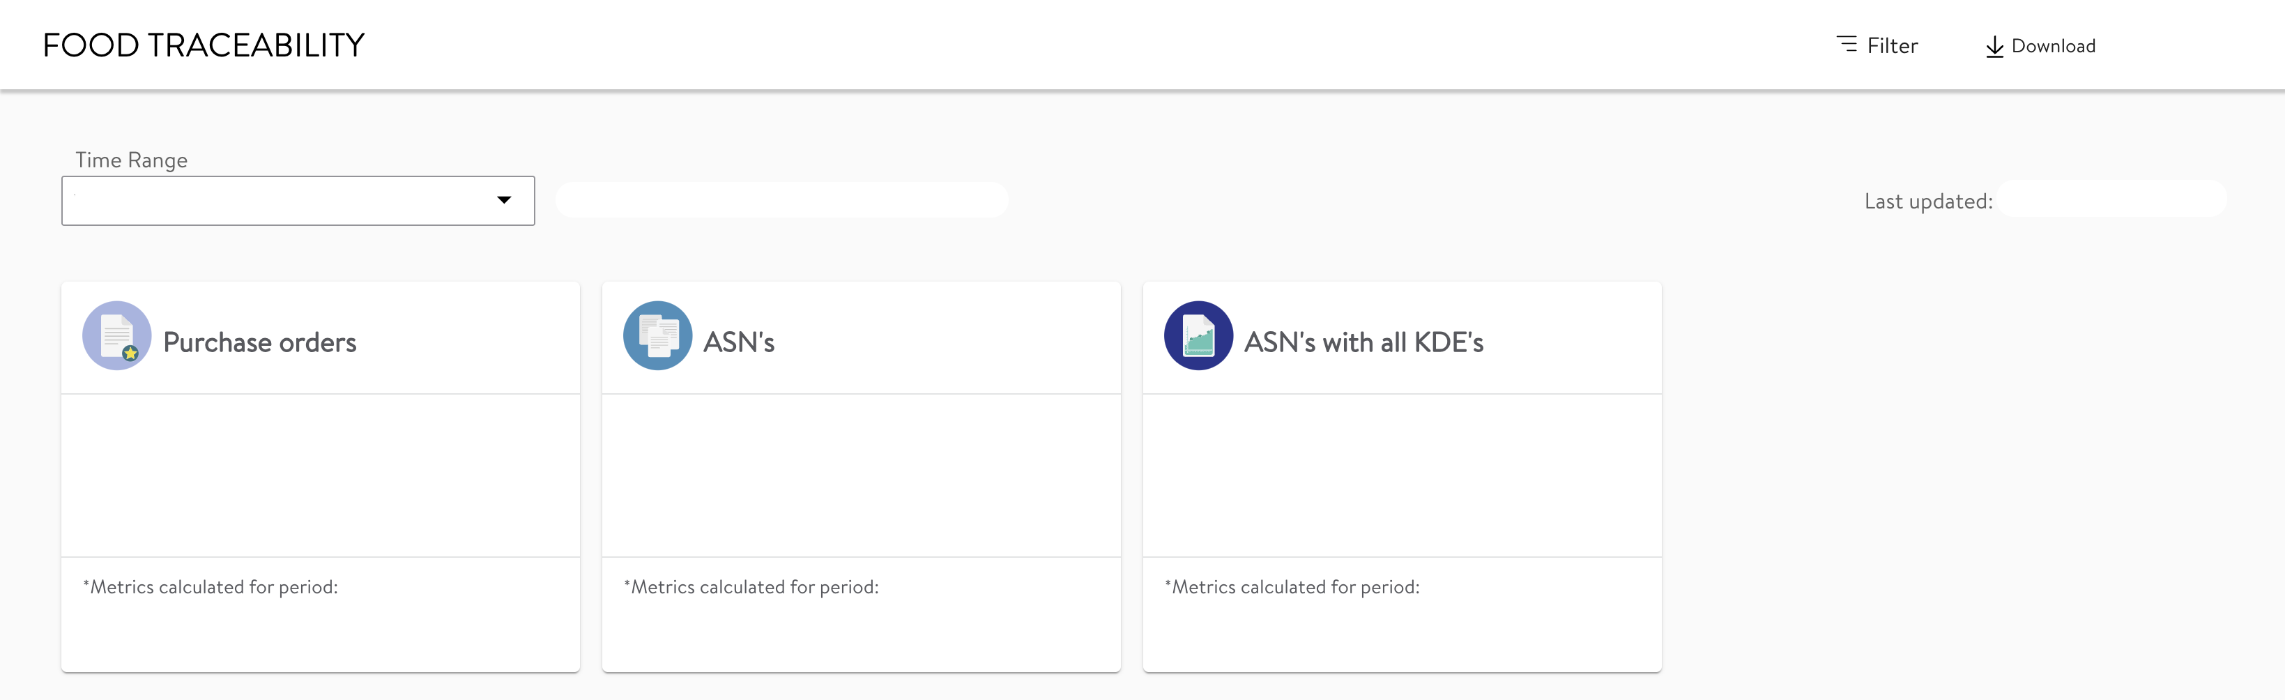2285x700 pixels.
Task: Open the Filter text button
Action: pos(1892,46)
